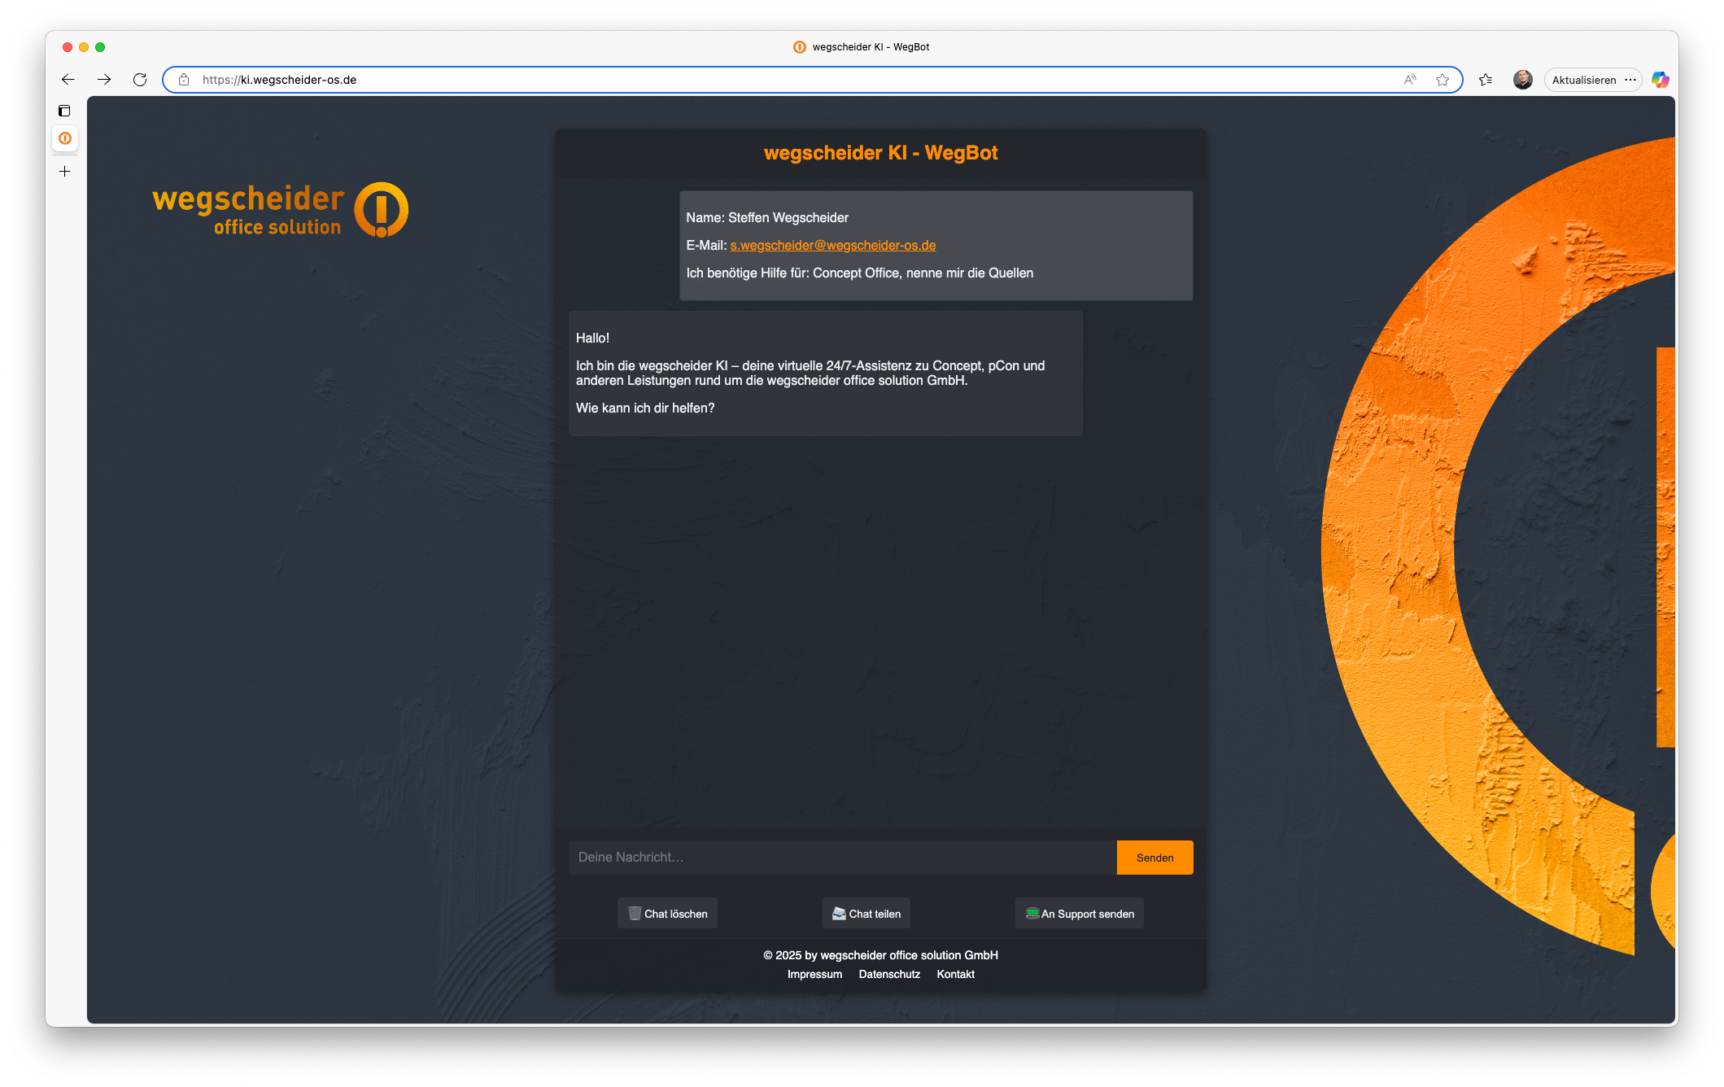
Task: Go forward with the browser forward arrow
Action: coord(104,80)
